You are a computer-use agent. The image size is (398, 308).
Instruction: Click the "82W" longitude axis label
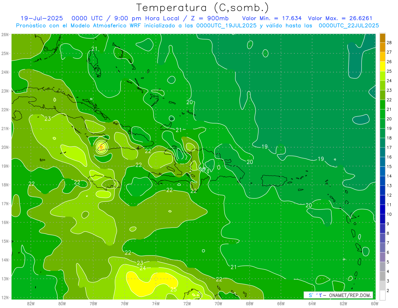click(31, 303)
